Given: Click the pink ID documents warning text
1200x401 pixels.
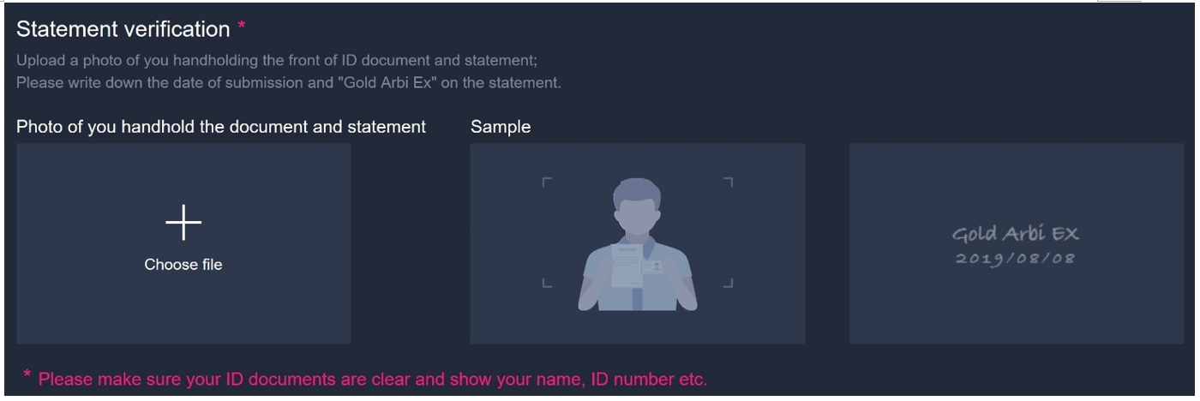Looking at the screenshot, I should tap(373, 379).
